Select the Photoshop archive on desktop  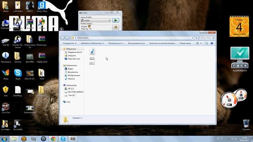[x=42, y=41]
